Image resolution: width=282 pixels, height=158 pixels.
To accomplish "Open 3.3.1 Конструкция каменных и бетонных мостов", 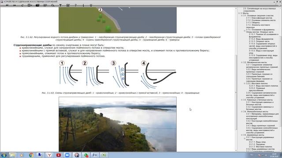I will click(x=260, y=103).
